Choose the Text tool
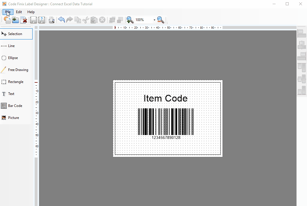 click(x=16, y=94)
